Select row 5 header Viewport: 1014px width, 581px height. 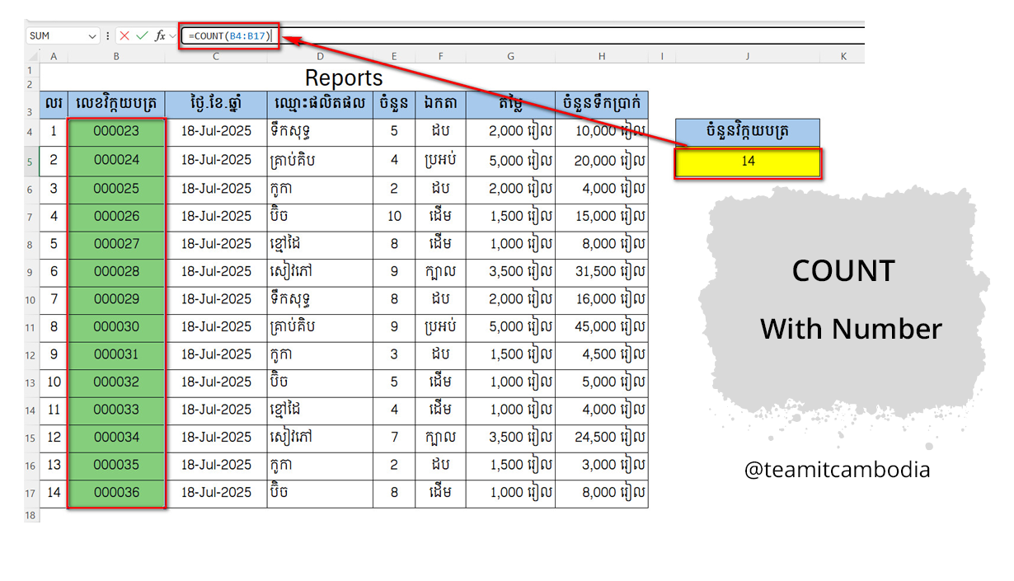(x=31, y=162)
